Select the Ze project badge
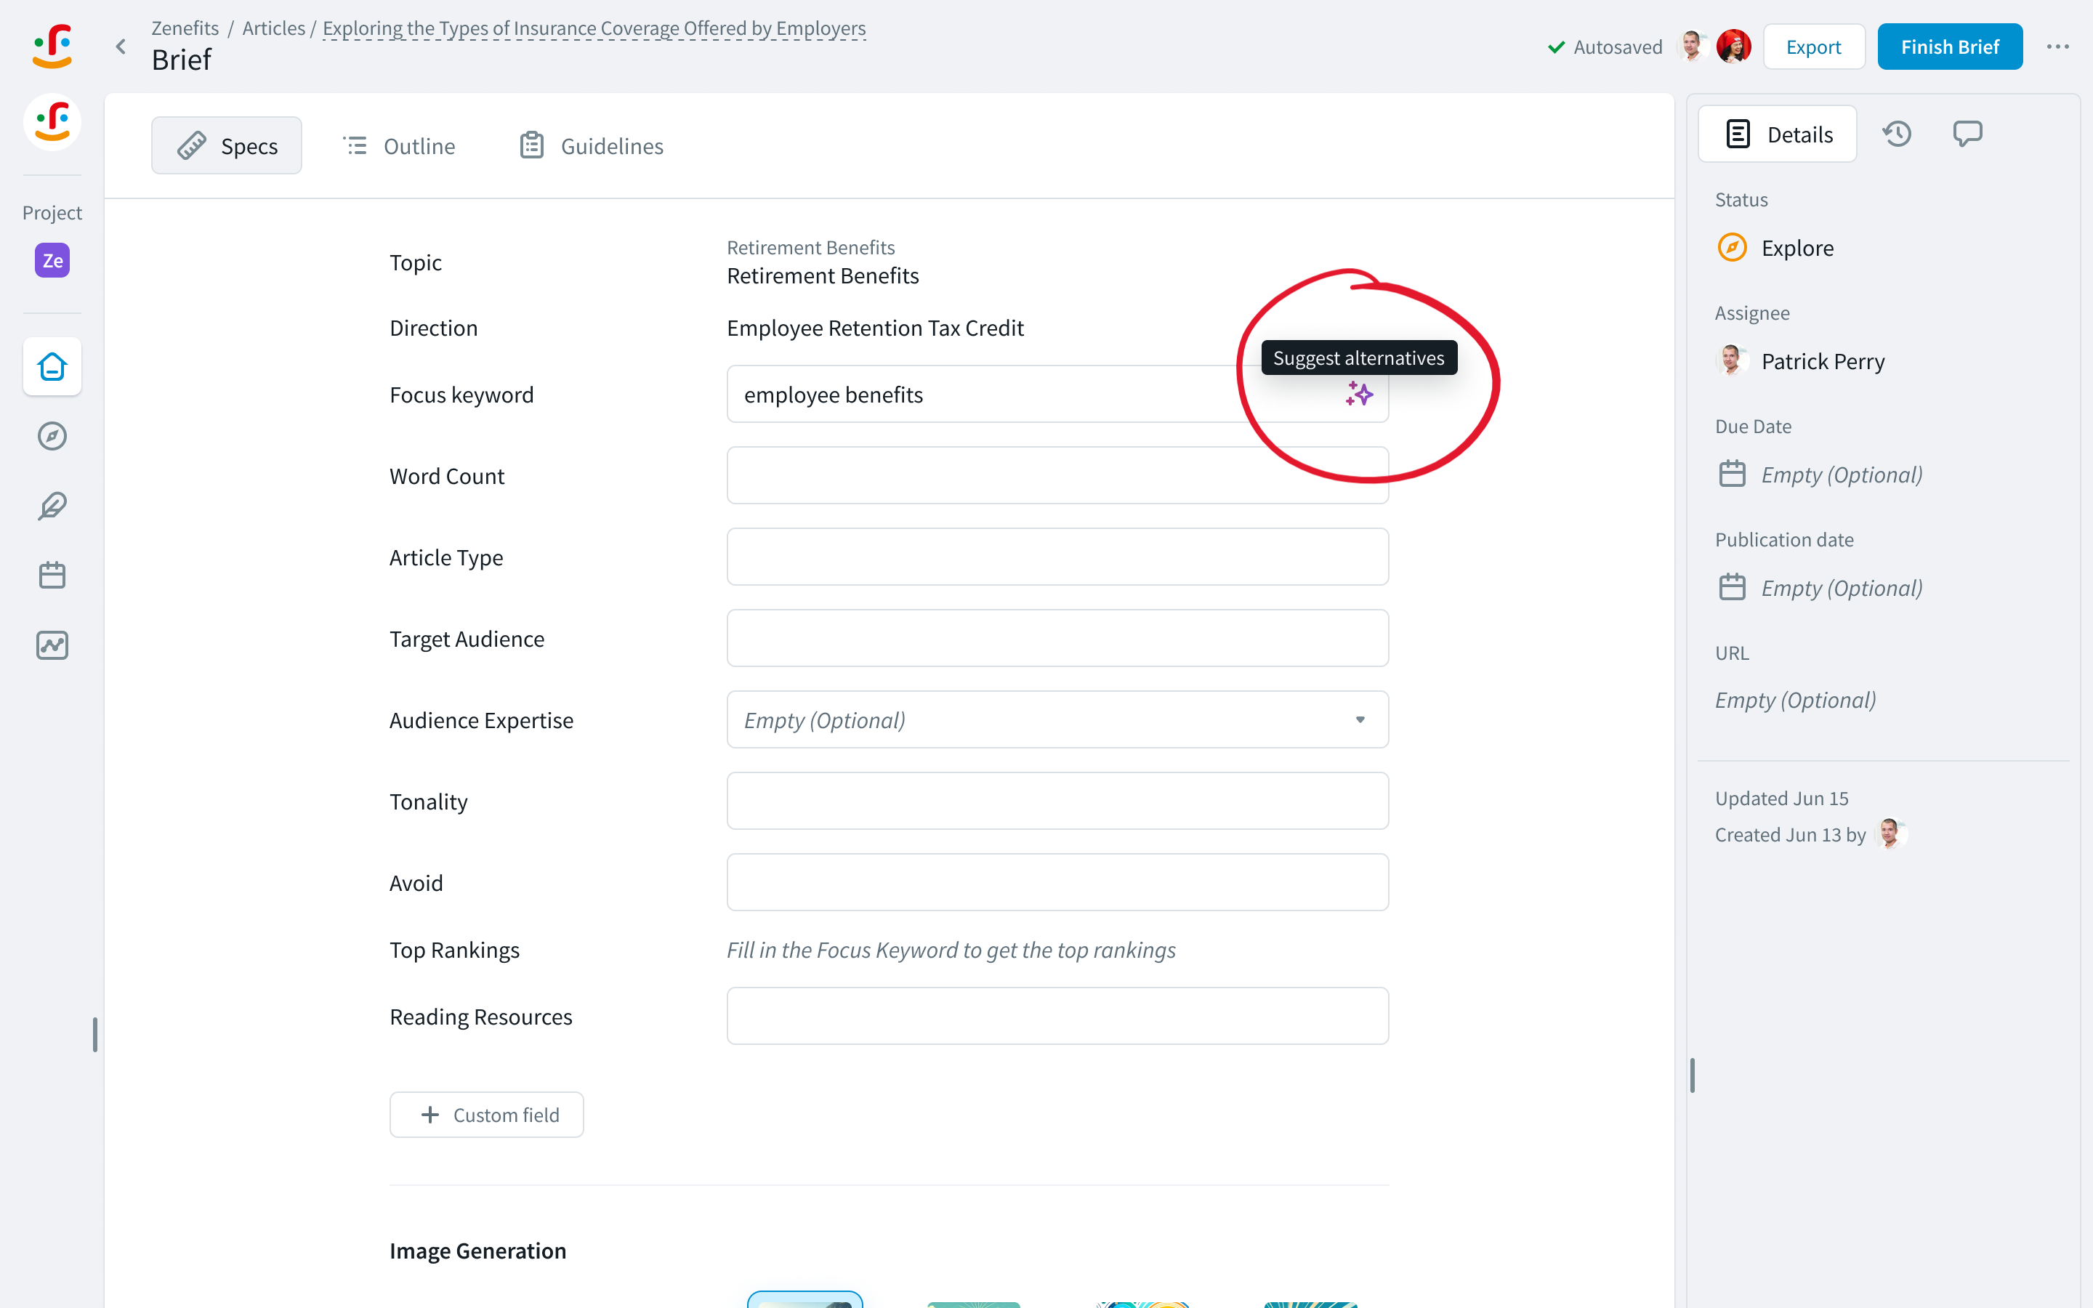2093x1308 pixels. click(x=52, y=260)
